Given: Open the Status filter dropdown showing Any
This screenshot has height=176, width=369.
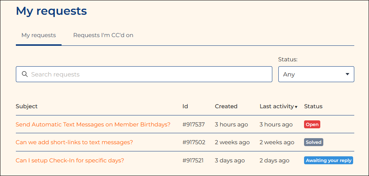Looking at the screenshot, I should tap(316, 74).
